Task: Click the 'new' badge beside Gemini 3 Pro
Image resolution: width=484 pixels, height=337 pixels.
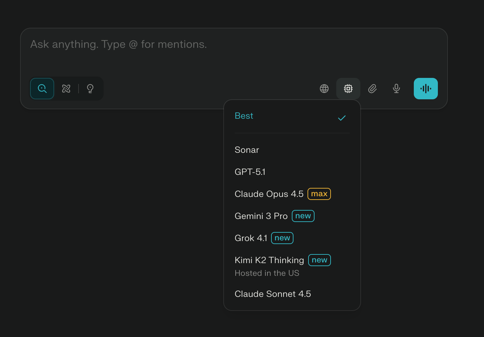Action: click(x=303, y=216)
